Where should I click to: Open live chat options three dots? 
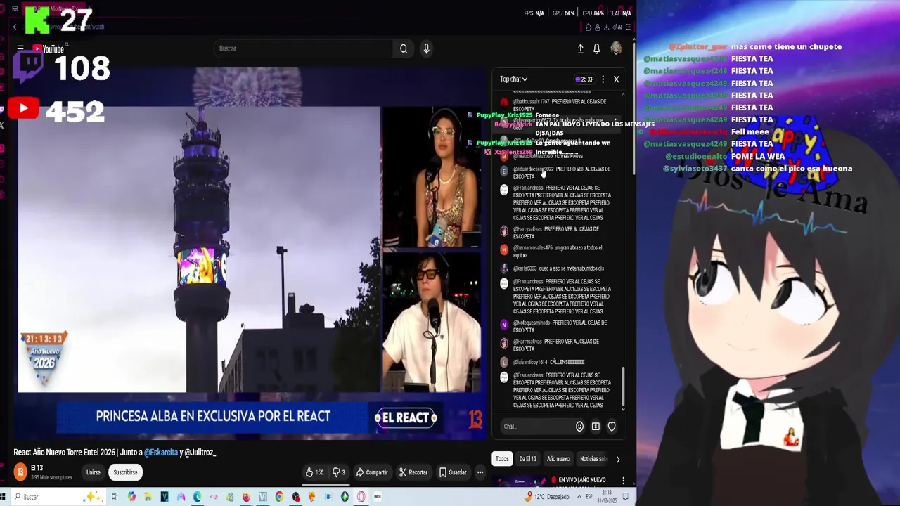(x=603, y=79)
